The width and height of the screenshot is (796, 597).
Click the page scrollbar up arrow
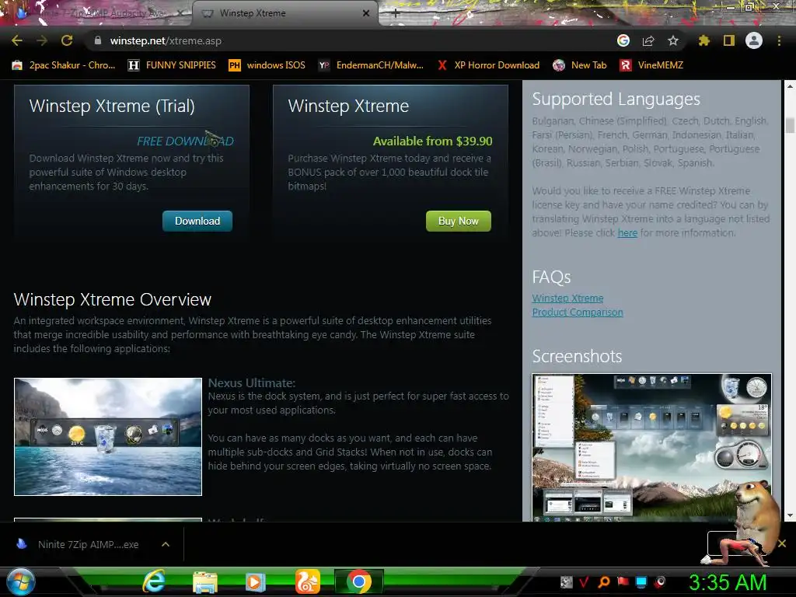[x=790, y=86]
